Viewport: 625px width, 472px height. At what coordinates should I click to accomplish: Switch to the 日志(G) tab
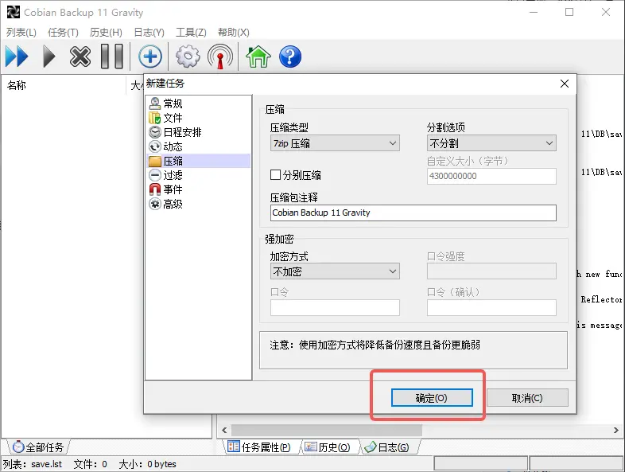pyautogui.click(x=387, y=447)
